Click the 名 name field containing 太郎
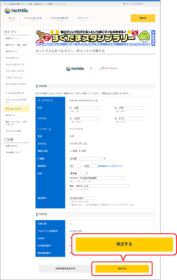Image resolution: width=177 pixels, height=280 pixels. coord(131,108)
